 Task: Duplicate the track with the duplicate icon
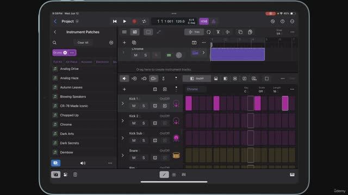click(134, 42)
